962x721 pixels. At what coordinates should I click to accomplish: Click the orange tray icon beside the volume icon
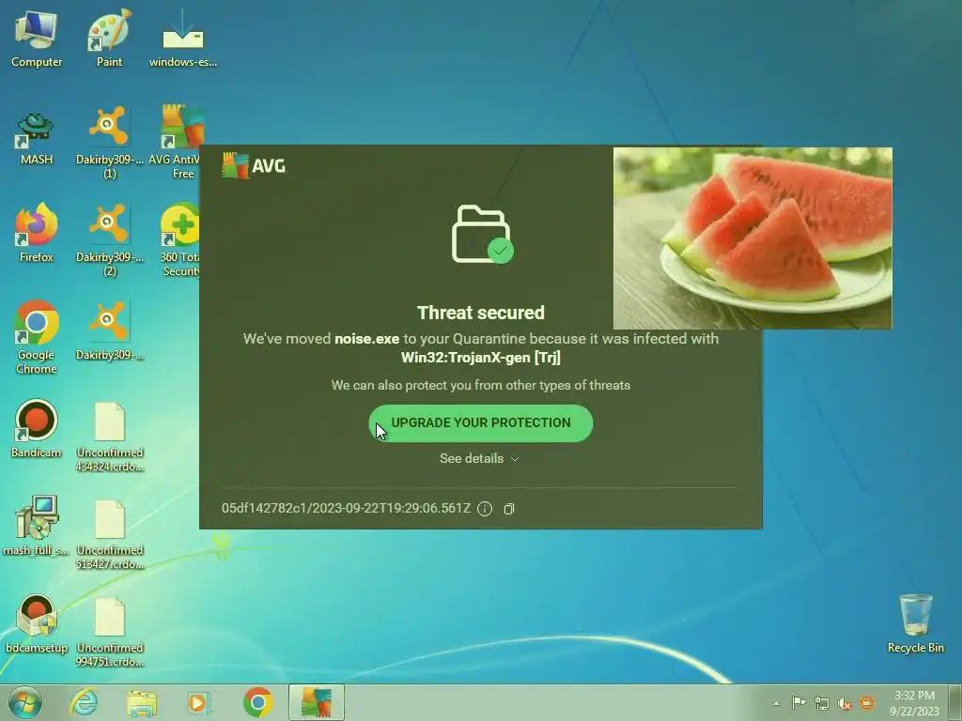pyautogui.click(x=867, y=702)
